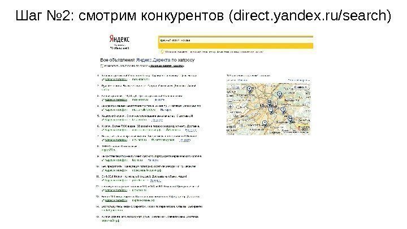Select map pin number 10 near Москва label
This screenshot has height=229, width=407.
[x=270, y=103]
